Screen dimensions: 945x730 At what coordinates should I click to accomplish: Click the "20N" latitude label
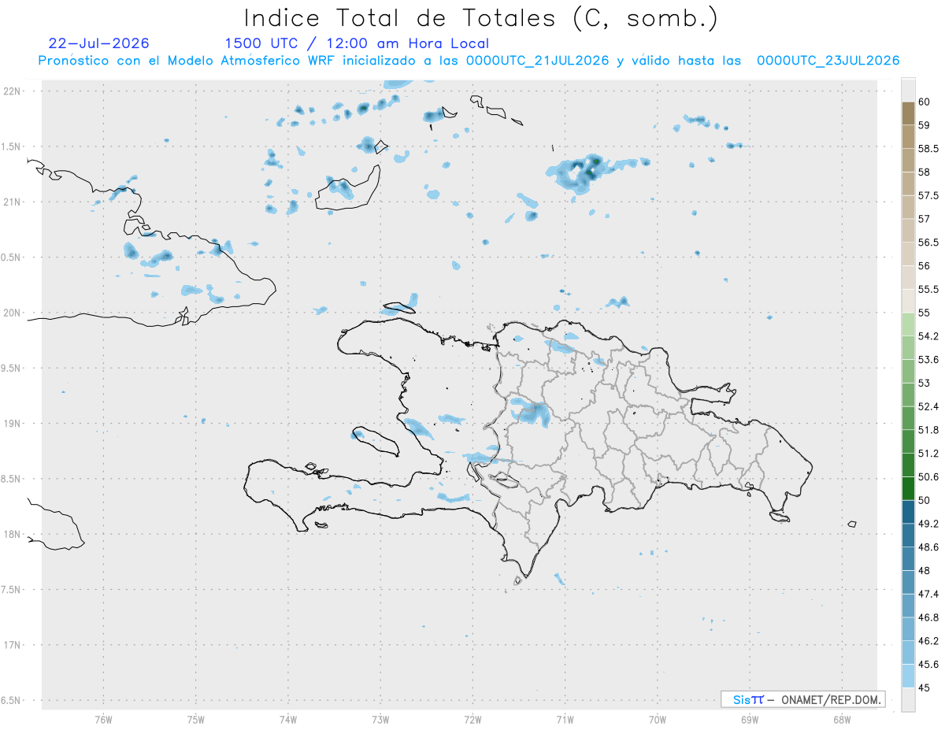pyautogui.click(x=12, y=313)
